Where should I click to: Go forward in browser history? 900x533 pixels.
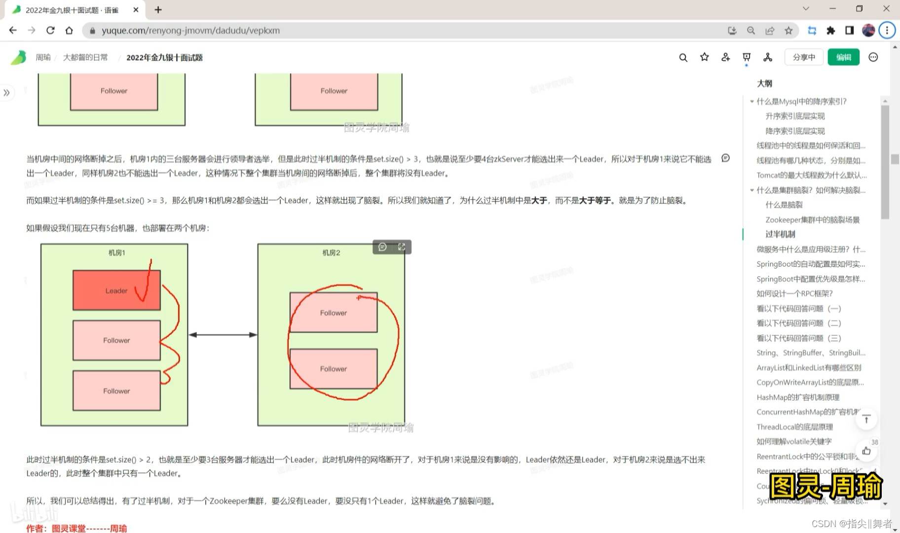pyautogui.click(x=32, y=31)
